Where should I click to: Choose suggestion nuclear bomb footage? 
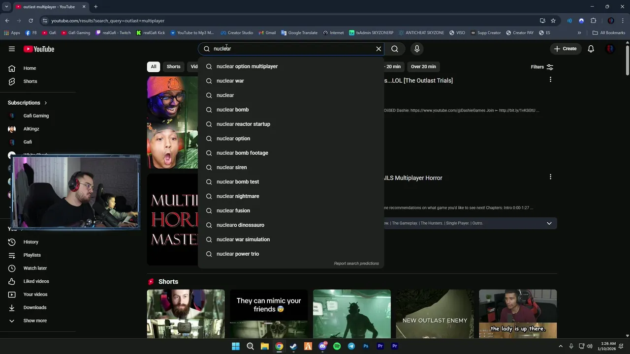coord(291,153)
